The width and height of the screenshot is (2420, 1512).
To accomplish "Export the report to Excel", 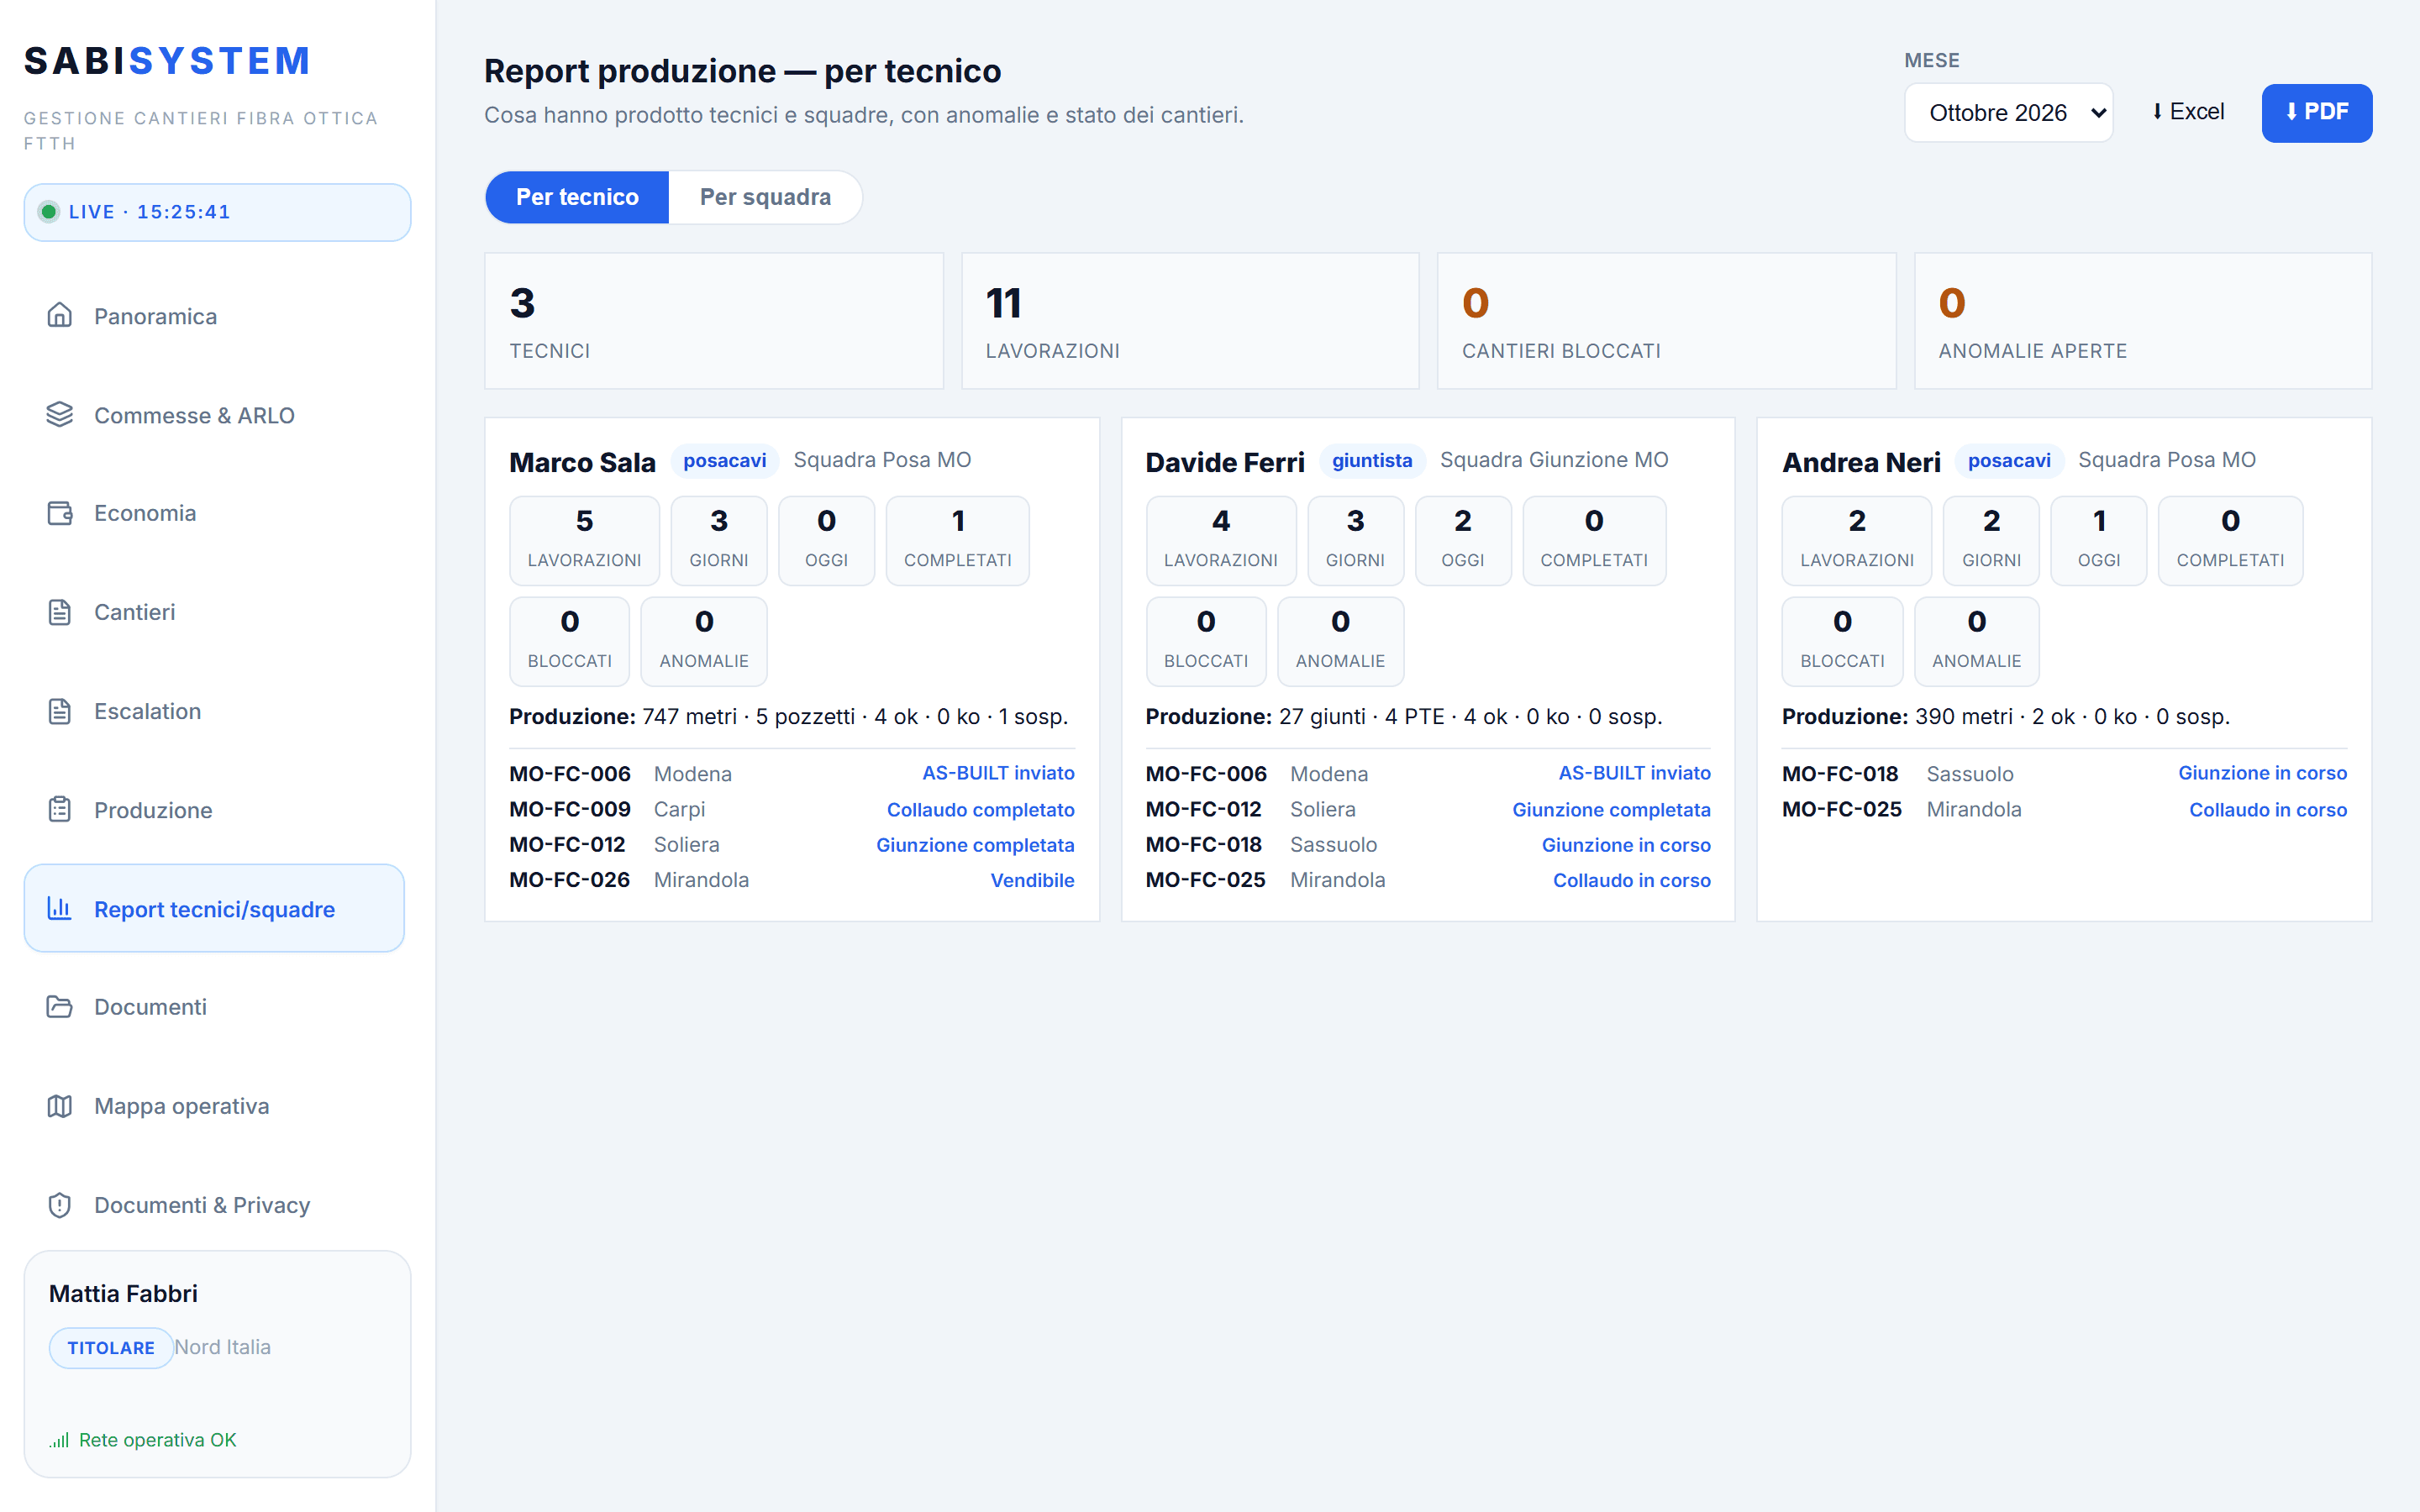I will [x=2188, y=112].
